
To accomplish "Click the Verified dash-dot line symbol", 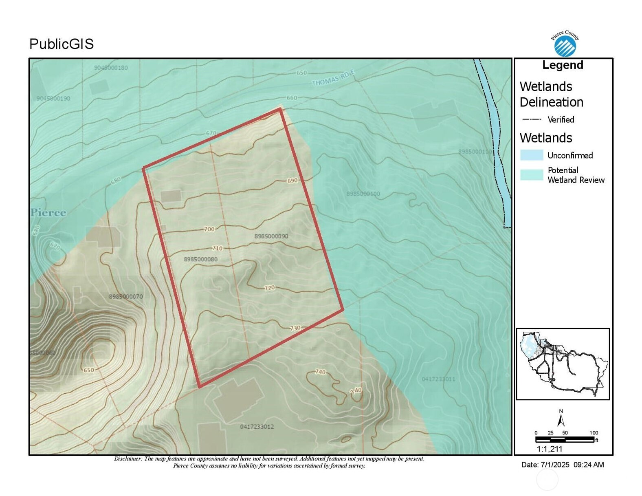I will coord(532,119).
